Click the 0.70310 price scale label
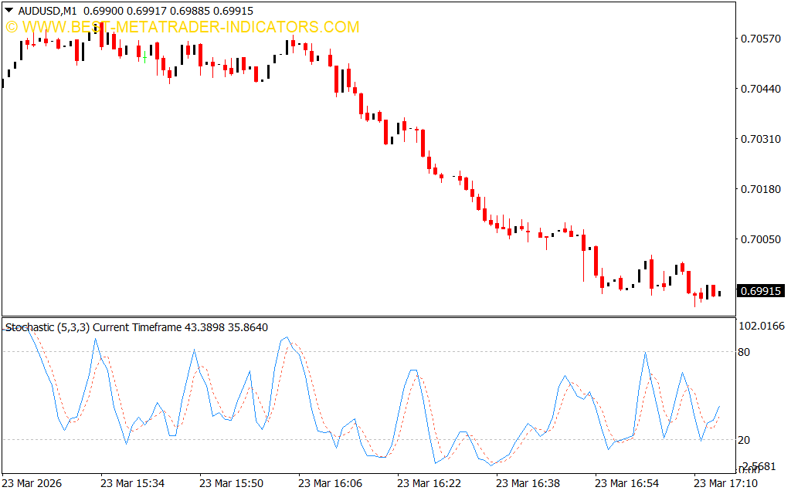Image resolution: width=791 pixels, height=494 pixels. [x=761, y=139]
